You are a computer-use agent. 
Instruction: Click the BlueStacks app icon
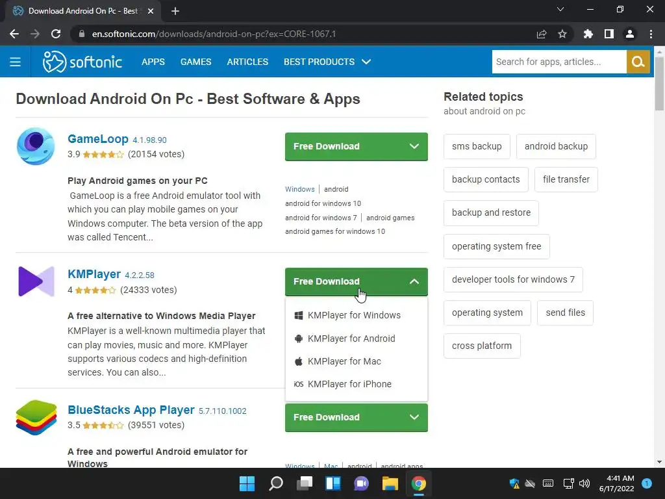[36, 418]
